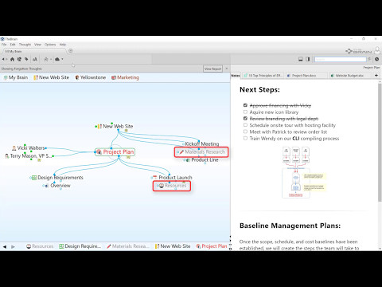382x287 pixels.
Task: Open the Help menu
Action: tap(63, 45)
